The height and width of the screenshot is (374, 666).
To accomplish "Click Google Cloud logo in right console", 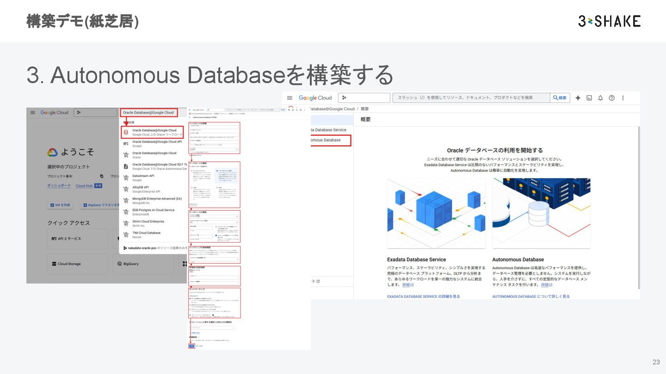I will point(315,98).
